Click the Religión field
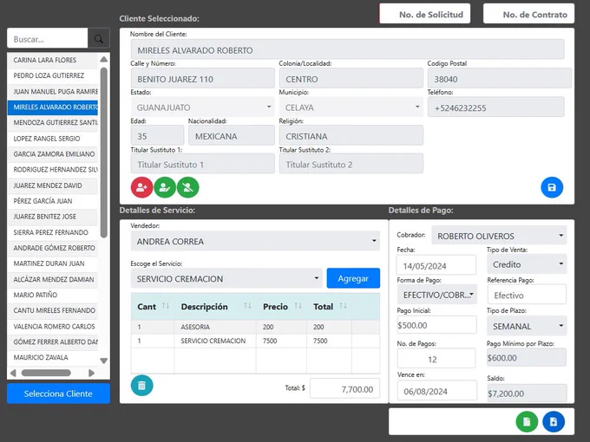 tap(351, 136)
